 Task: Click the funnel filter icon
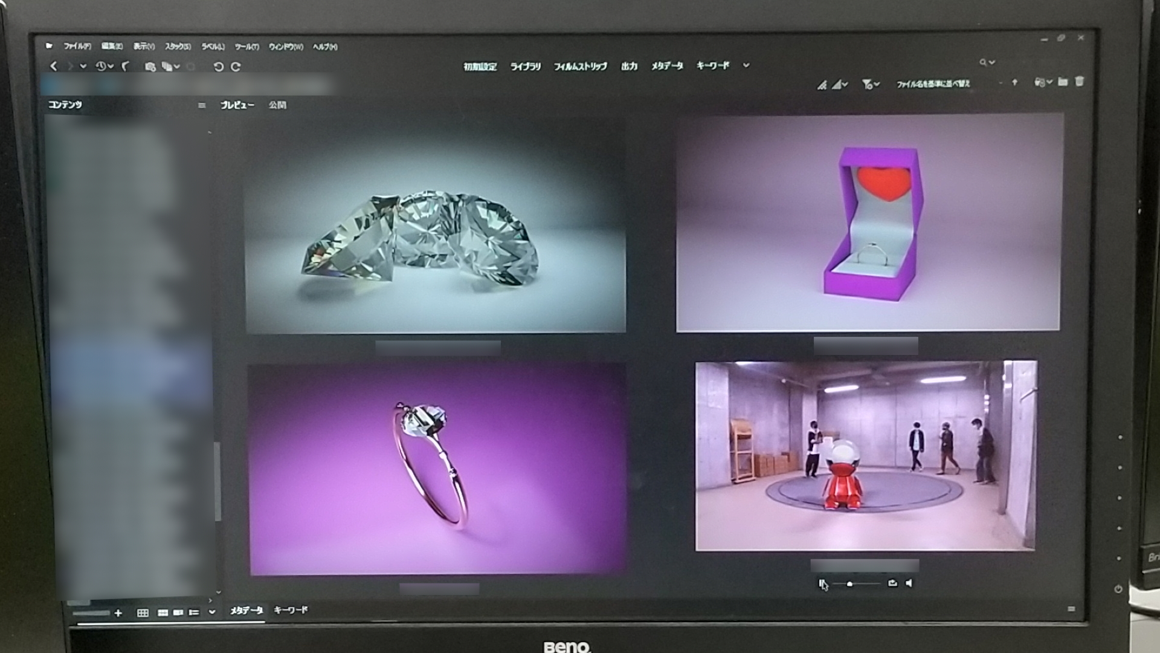tap(867, 85)
